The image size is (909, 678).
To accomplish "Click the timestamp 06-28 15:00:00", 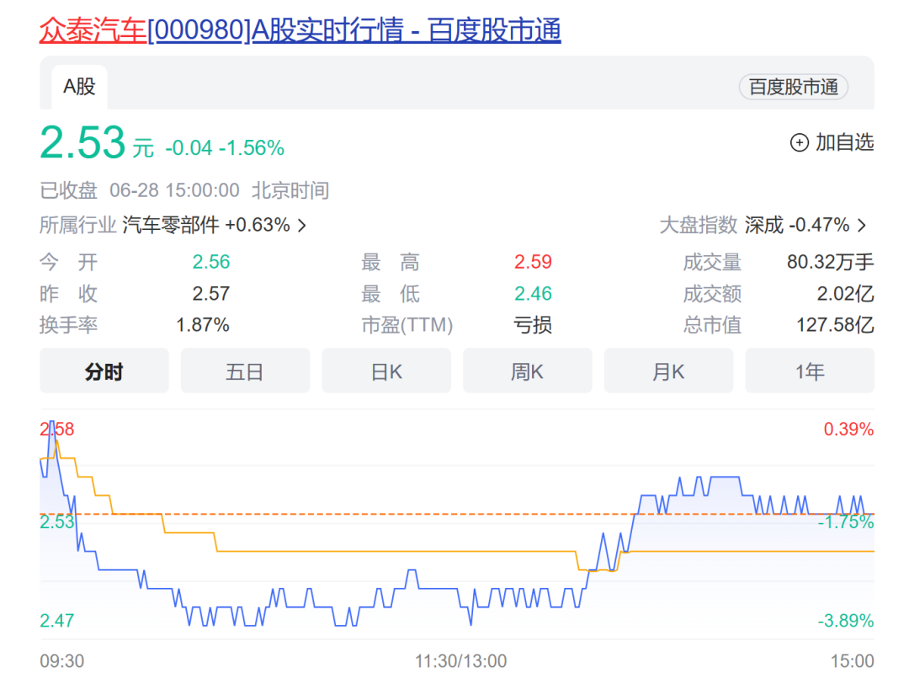I will 174,190.
